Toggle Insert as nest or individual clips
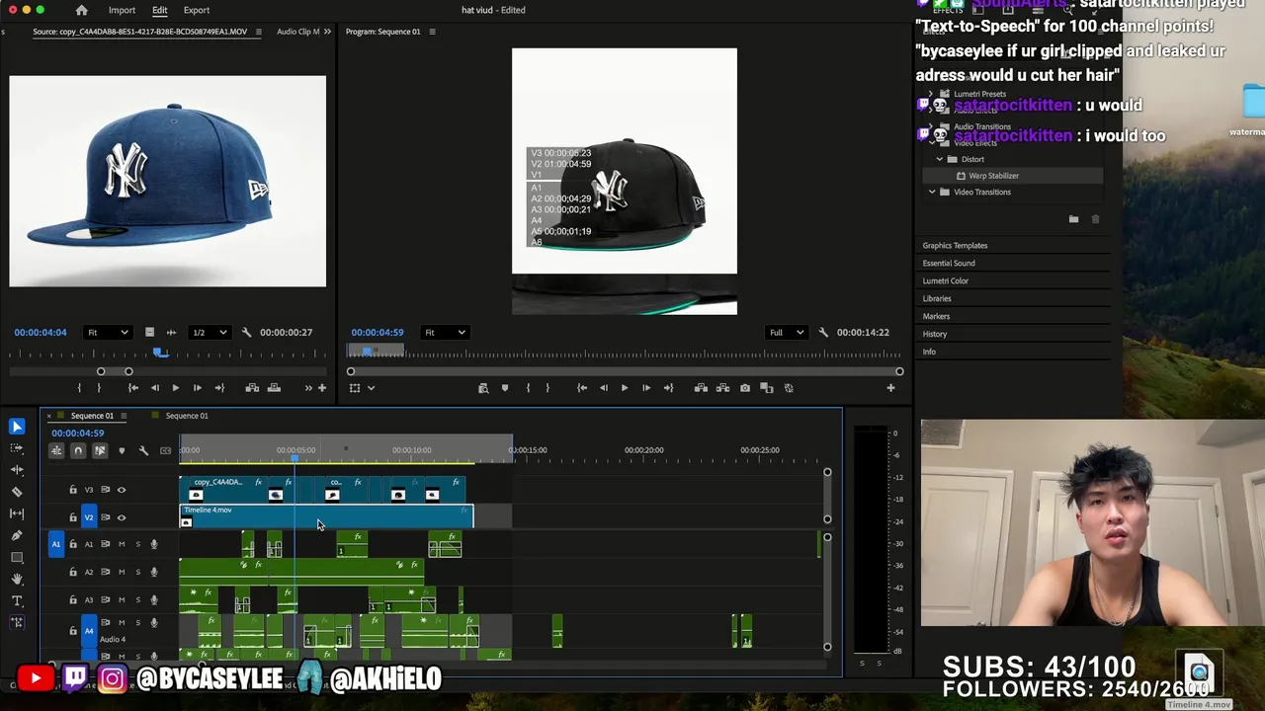The height and width of the screenshot is (711, 1265). [56, 450]
